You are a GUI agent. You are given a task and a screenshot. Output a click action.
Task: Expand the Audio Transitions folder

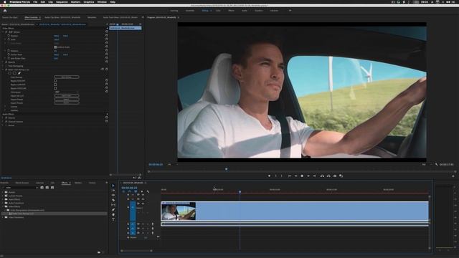pyautogui.click(x=3, y=203)
